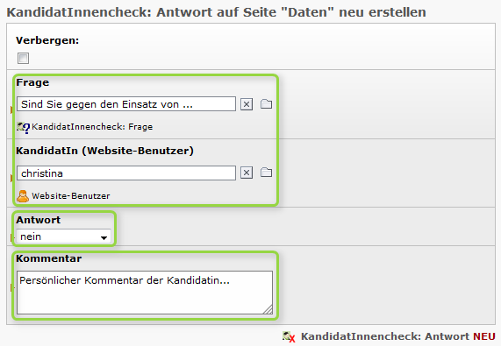The height and width of the screenshot is (346, 501).
Task: Open the KandidatIn folder browse icon
Action: (x=266, y=173)
